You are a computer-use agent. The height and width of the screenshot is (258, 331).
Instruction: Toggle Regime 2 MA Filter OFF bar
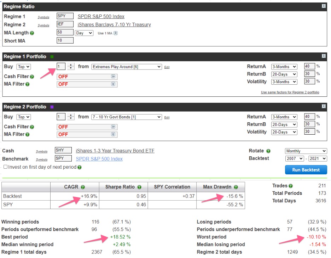(x=87, y=134)
